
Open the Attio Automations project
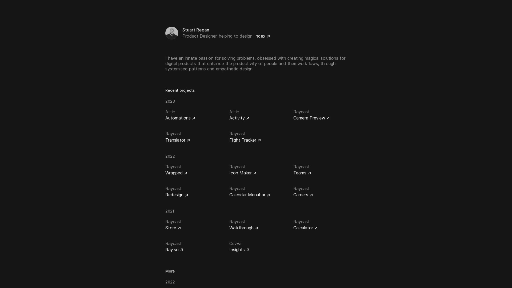click(x=178, y=118)
